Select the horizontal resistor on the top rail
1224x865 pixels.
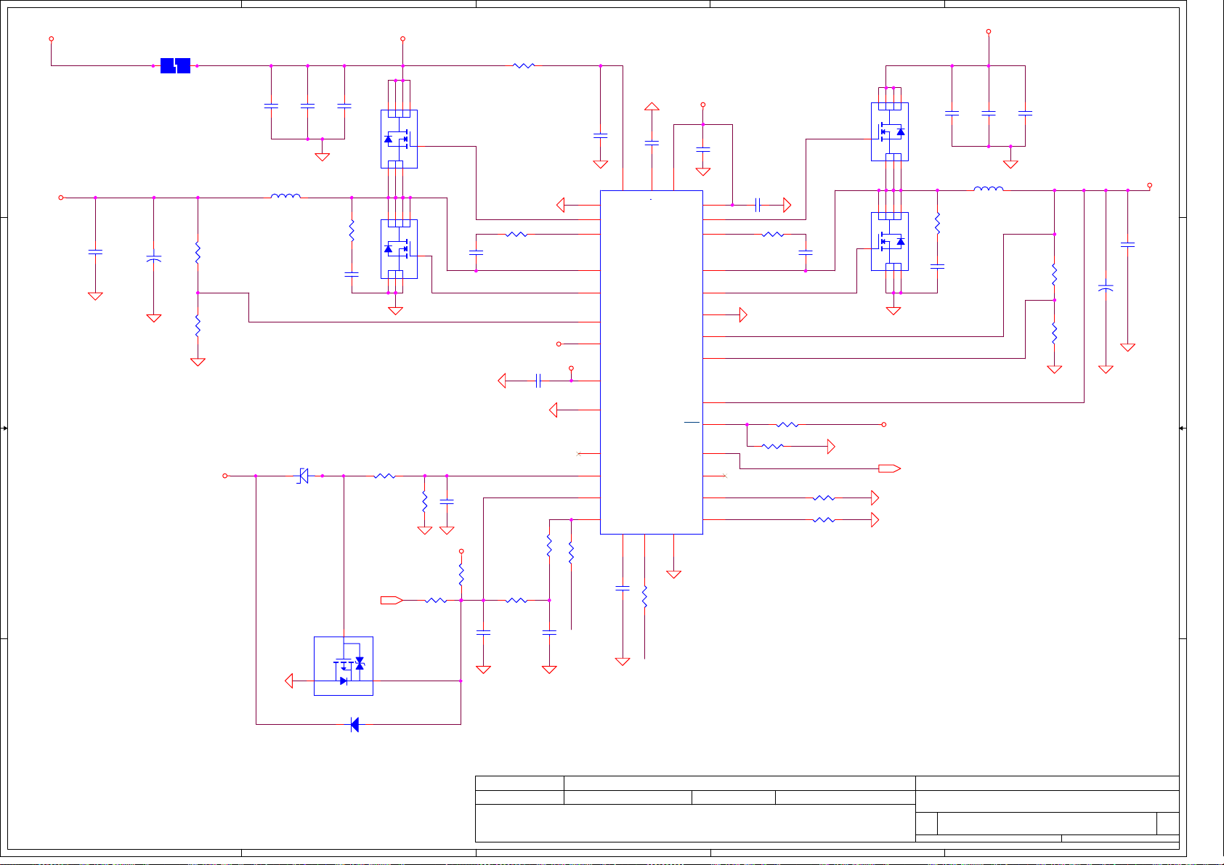tap(524, 65)
